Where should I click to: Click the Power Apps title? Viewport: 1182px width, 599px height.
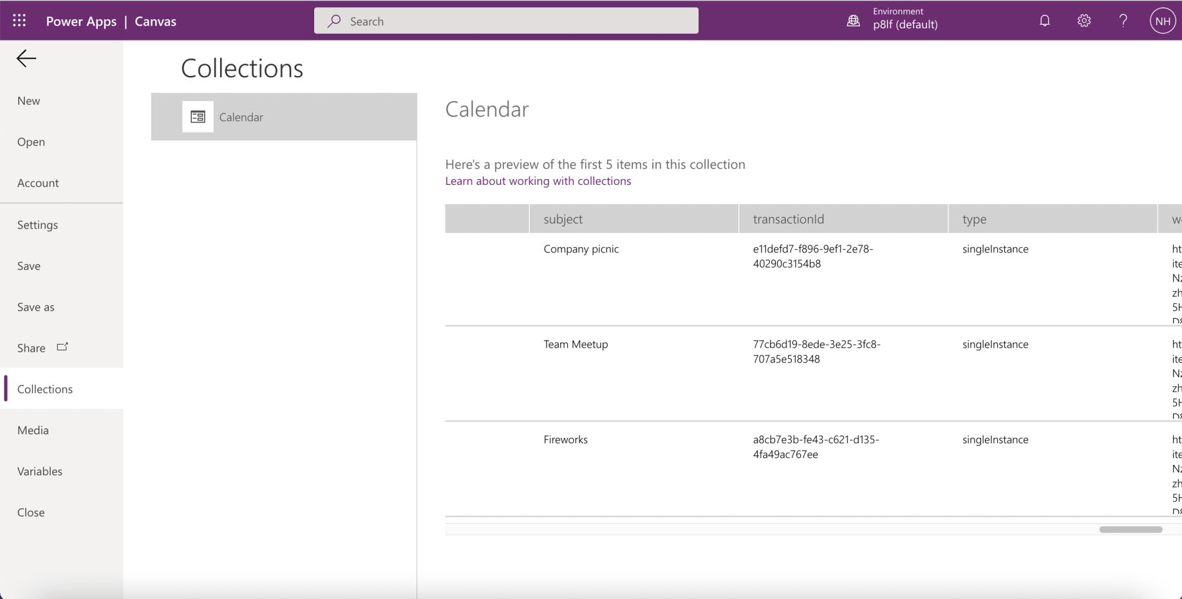tap(81, 21)
